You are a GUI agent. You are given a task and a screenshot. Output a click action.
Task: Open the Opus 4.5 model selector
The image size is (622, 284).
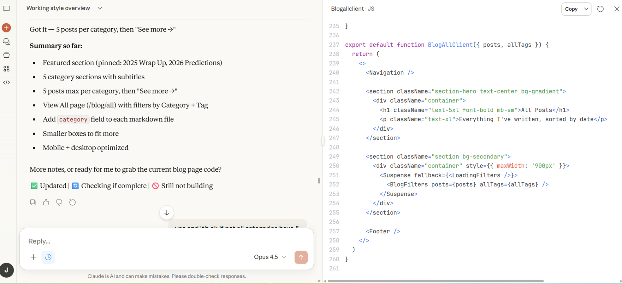click(270, 257)
